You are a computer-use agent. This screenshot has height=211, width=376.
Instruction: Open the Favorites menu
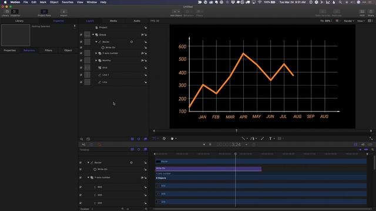coord(68,2)
